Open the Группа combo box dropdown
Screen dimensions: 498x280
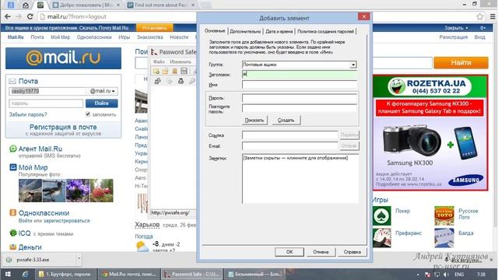click(x=352, y=65)
